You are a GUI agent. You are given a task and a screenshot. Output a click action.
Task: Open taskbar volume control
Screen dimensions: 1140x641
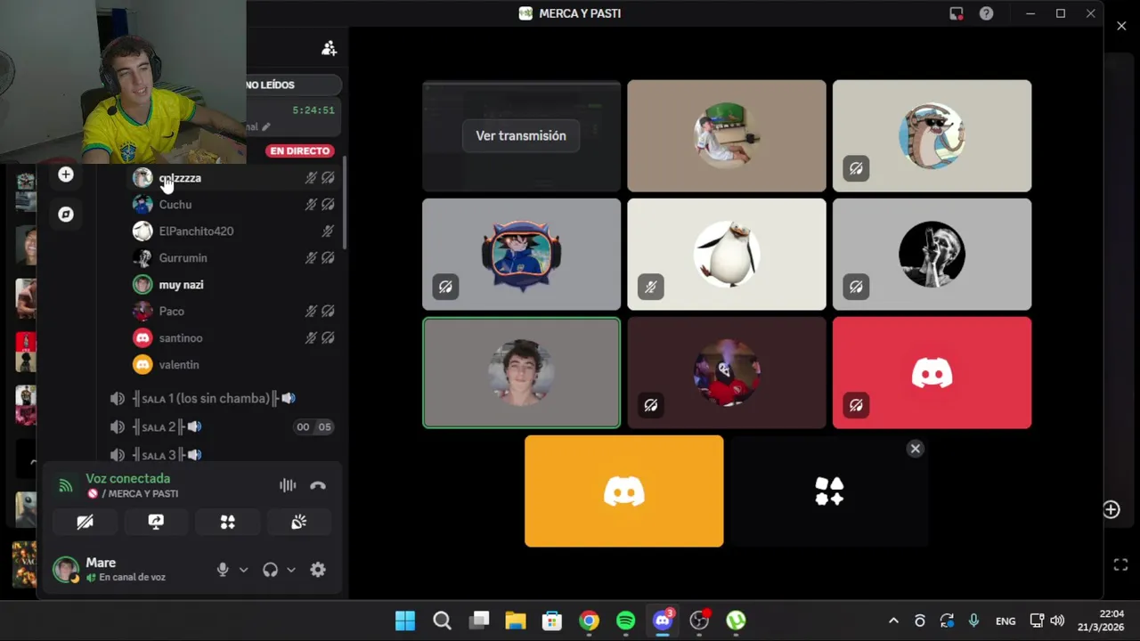pyautogui.click(x=1057, y=621)
